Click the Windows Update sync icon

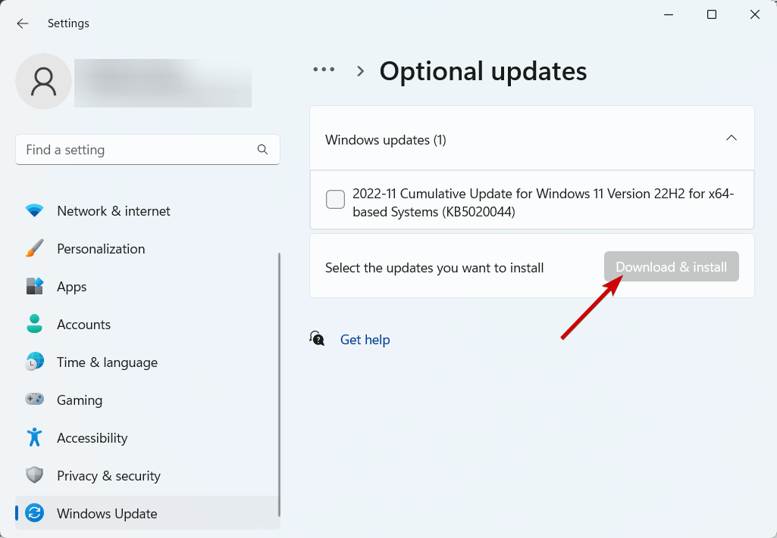[34, 513]
